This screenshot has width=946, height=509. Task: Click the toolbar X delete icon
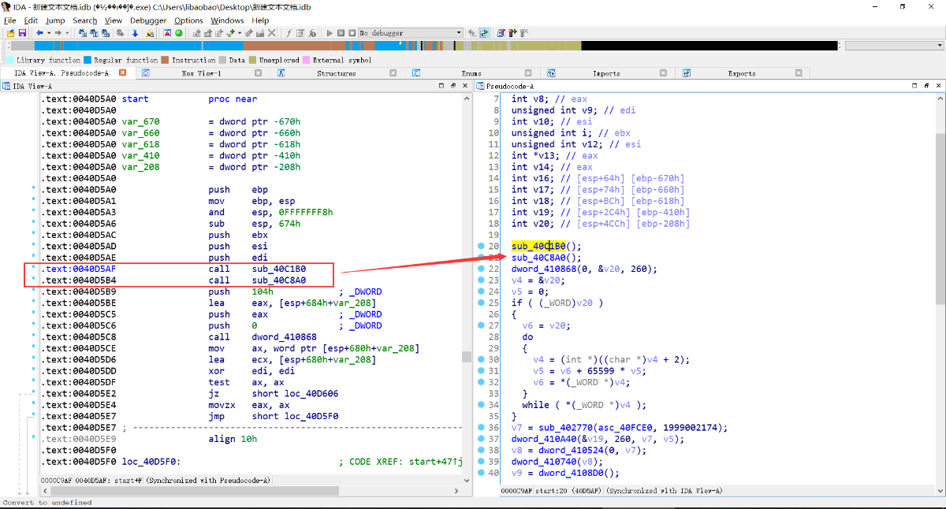272,33
